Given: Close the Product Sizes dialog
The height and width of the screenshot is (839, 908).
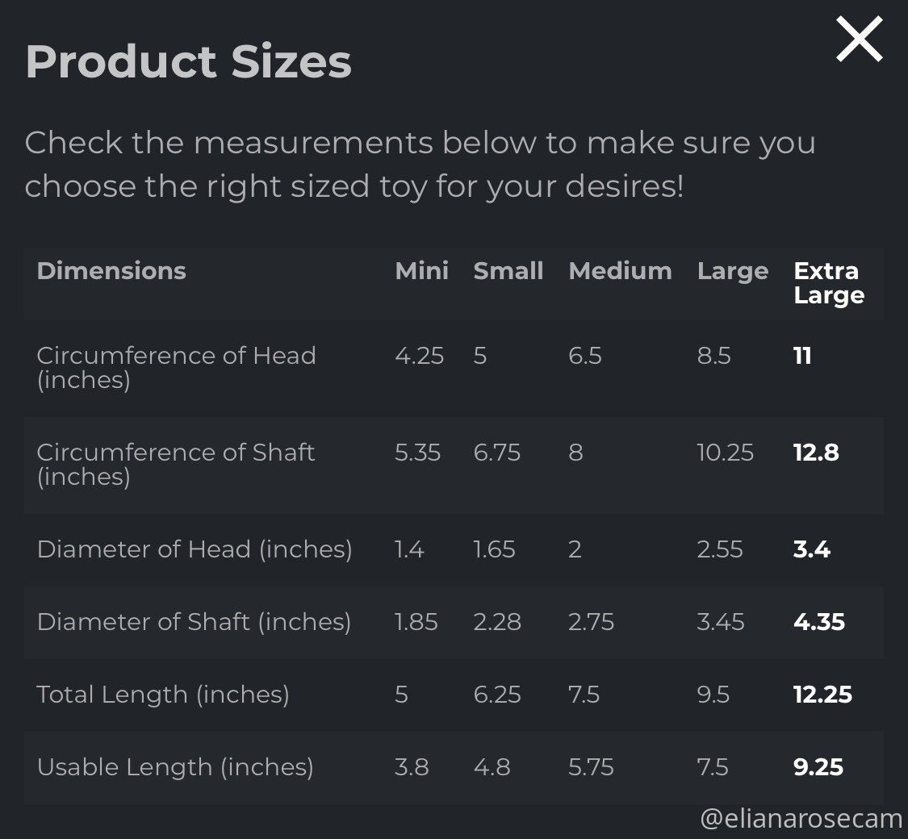Looking at the screenshot, I should [860, 39].
